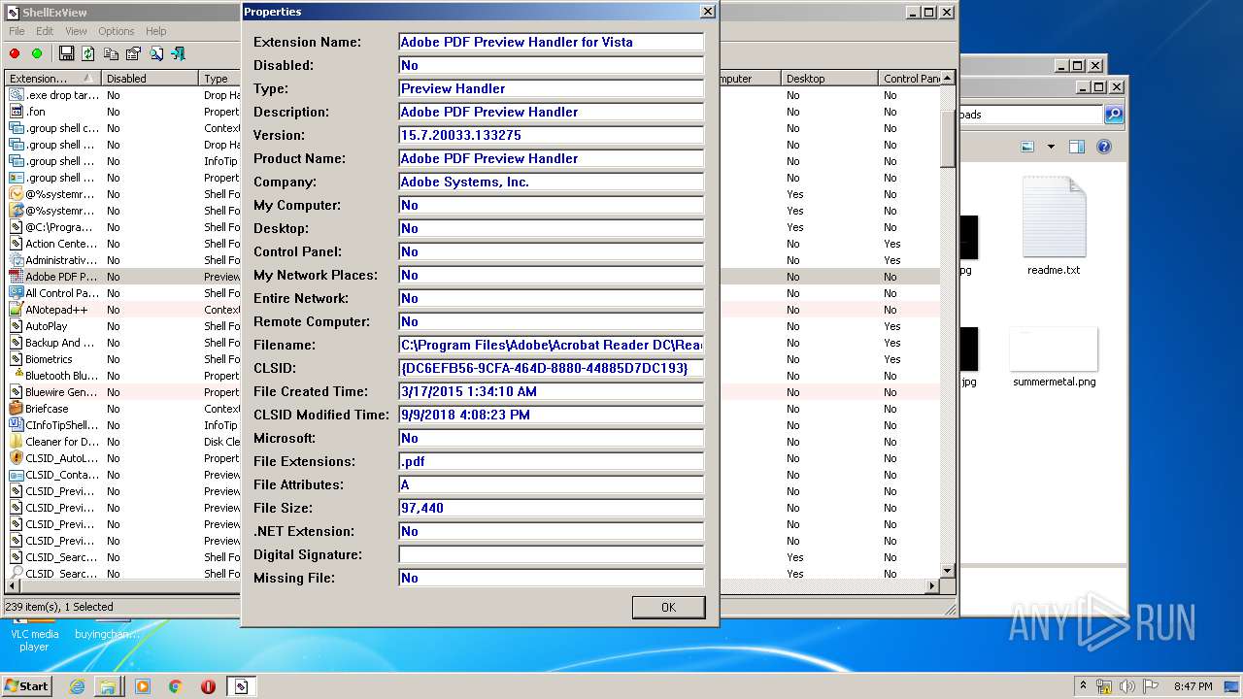Select the readme.txt file in Explorer
This screenshot has height=699, width=1243.
point(1054,226)
